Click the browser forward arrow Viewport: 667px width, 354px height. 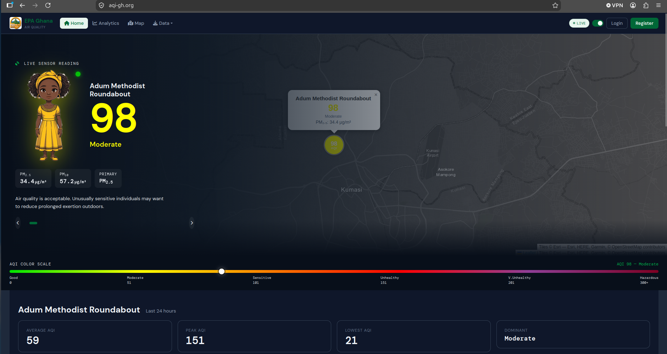tap(35, 5)
